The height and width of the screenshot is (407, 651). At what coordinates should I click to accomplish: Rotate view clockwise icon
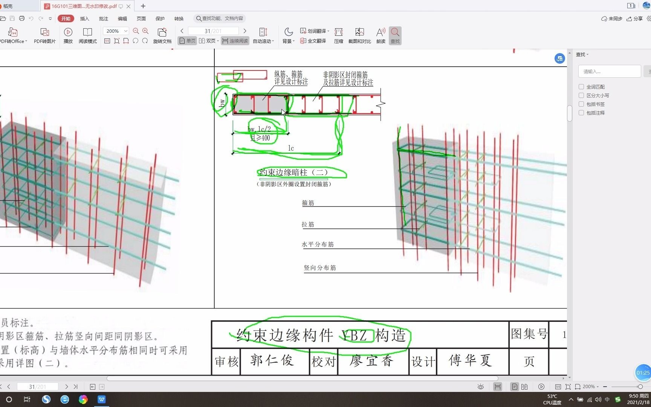pyautogui.click(x=145, y=41)
